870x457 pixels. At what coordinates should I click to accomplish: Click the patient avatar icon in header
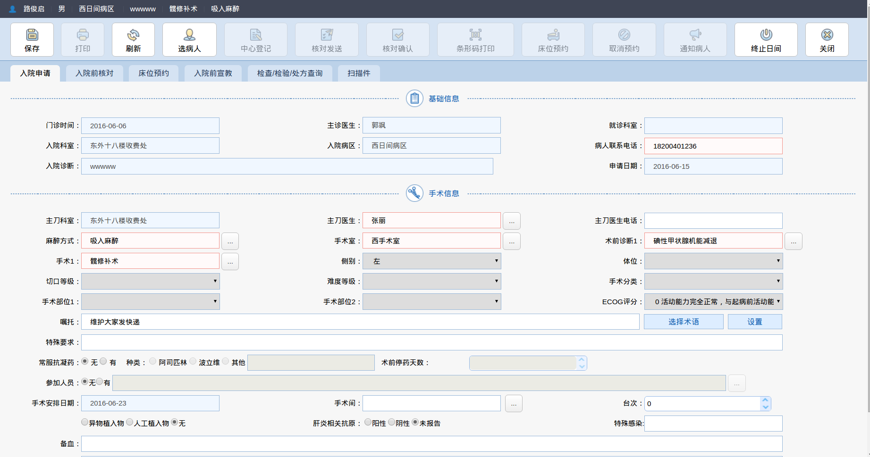click(13, 9)
